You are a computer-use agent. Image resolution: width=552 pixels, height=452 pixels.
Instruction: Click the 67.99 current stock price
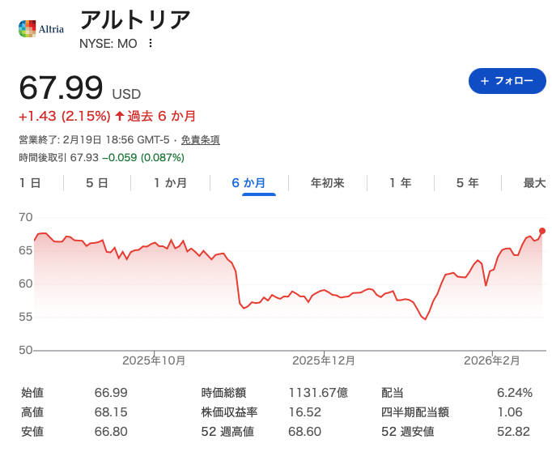pyautogui.click(x=61, y=87)
